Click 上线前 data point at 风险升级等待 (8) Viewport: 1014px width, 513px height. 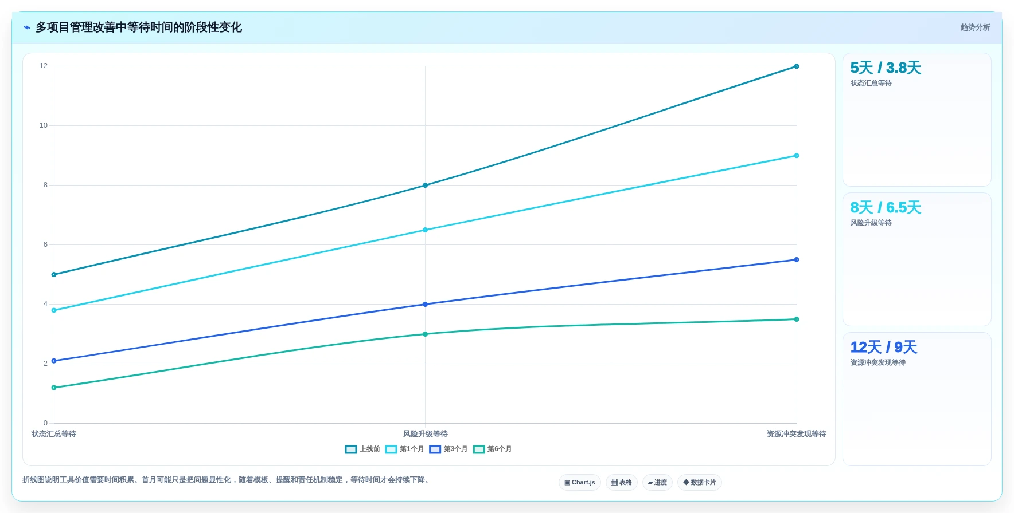(425, 186)
